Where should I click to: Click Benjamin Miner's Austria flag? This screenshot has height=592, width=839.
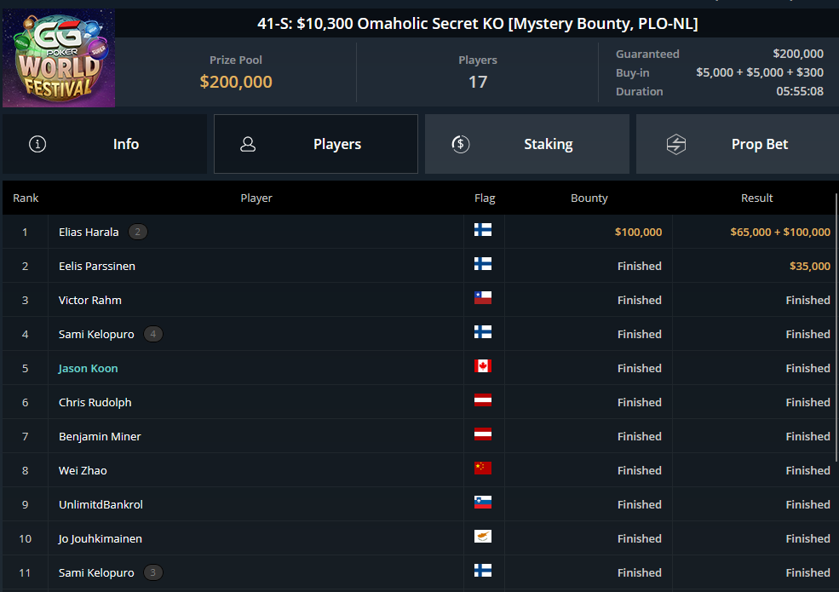tap(483, 434)
